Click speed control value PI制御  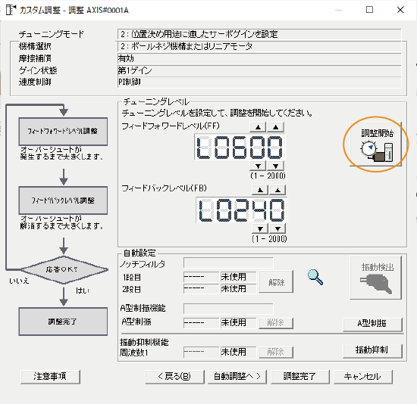click(259, 82)
